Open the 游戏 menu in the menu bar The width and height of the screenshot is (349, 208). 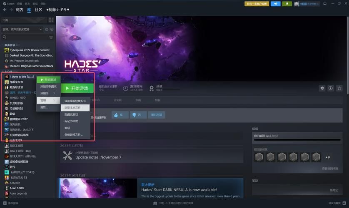pos(35,4)
